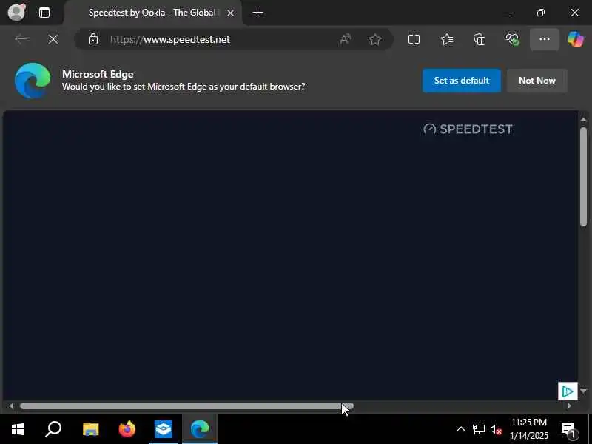Open clock showing 11:25 PM
Image resolution: width=592 pixels, height=444 pixels.
pos(529,429)
